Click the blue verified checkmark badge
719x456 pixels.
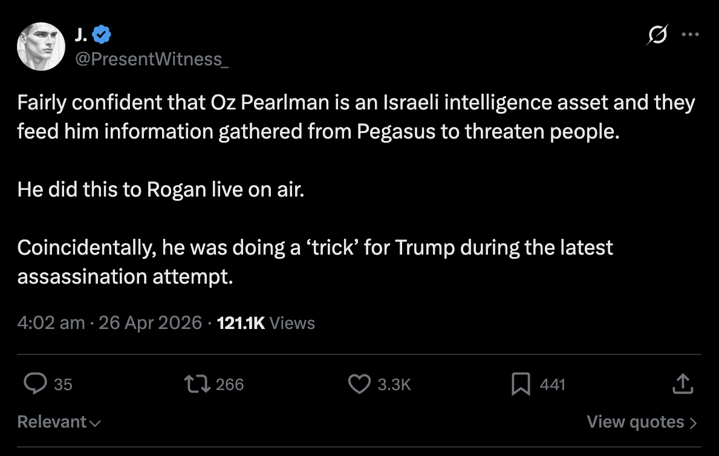(x=102, y=36)
